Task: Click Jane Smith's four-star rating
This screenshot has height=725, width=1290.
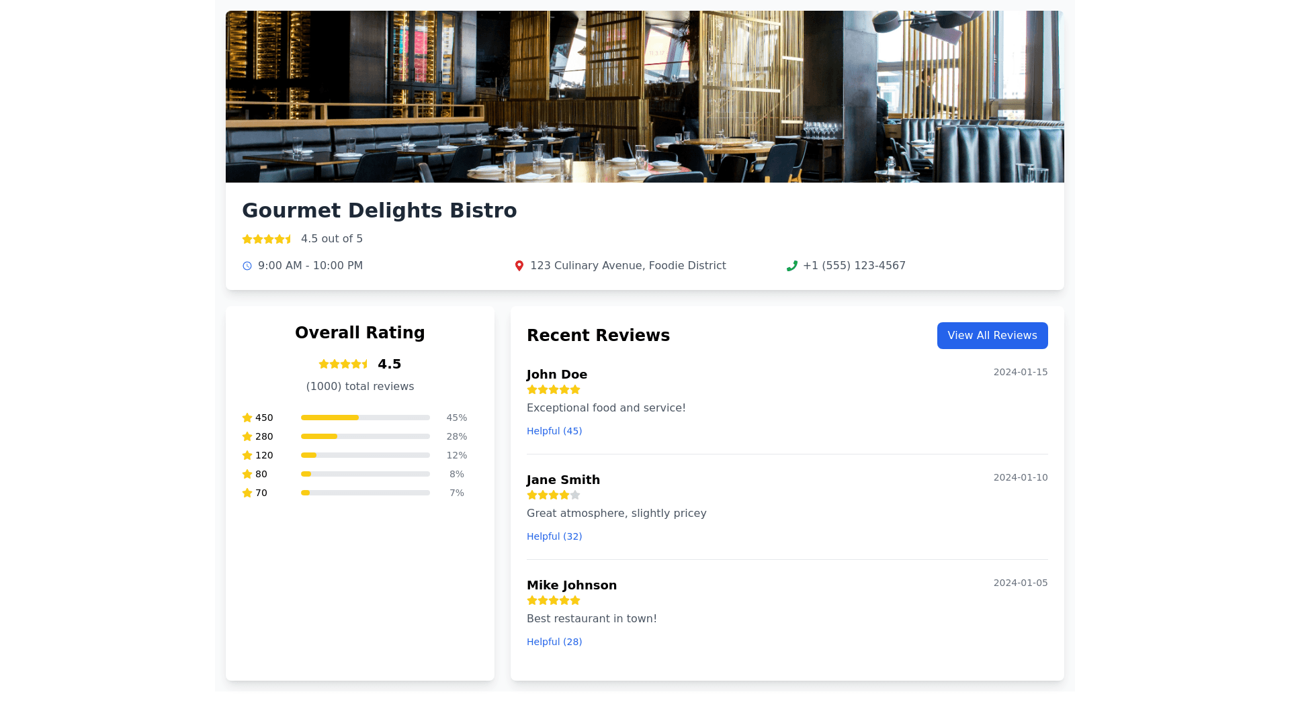Action: [x=553, y=495]
